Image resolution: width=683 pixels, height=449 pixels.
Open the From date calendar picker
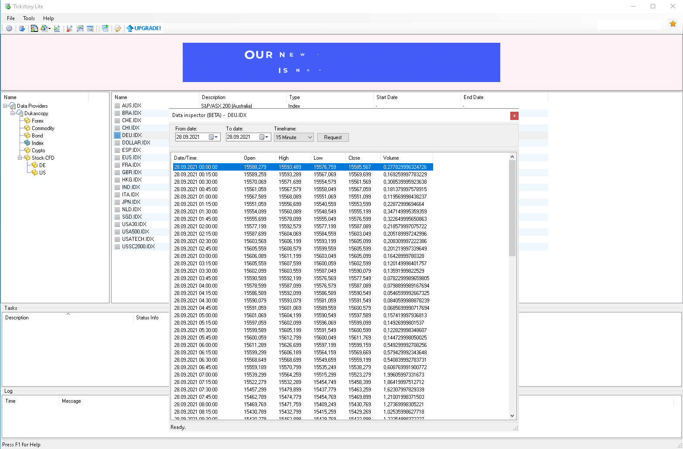pos(214,137)
